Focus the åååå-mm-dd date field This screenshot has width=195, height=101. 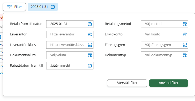70,66
